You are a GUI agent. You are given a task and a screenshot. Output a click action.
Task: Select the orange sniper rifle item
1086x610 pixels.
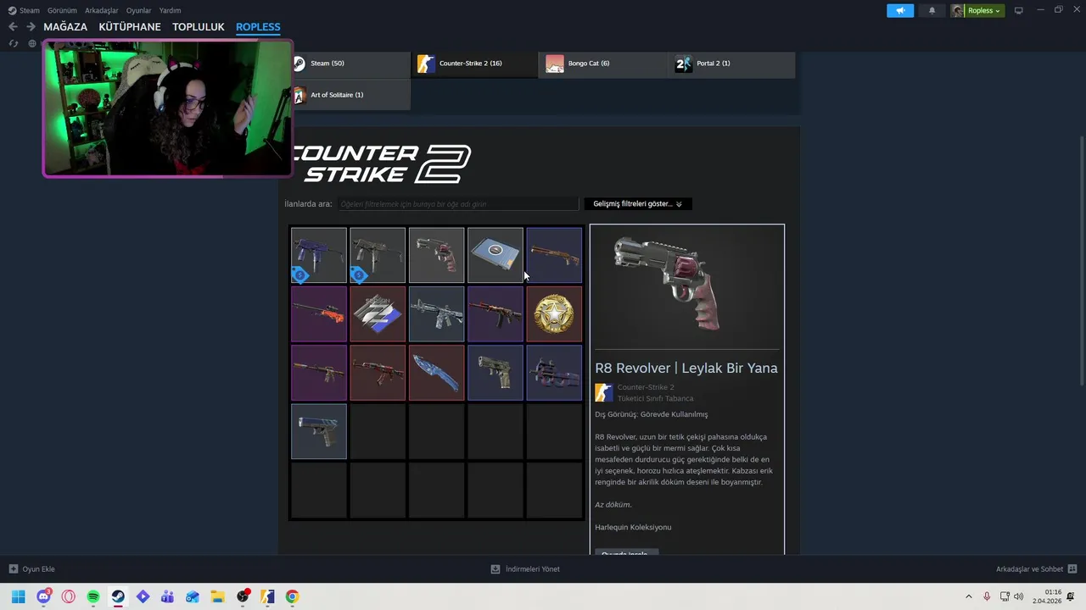pos(319,313)
